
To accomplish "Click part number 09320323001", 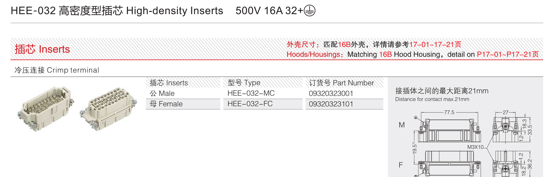I will point(331,93).
